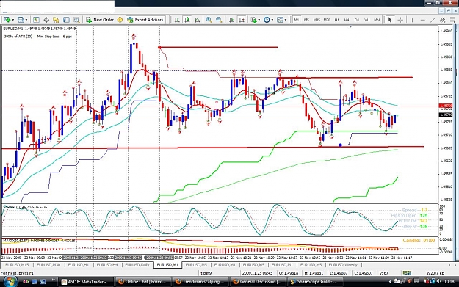The image size is (459, 287).
Task: Open MetaEditor yellow diamond icon
Action: (120, 20)
